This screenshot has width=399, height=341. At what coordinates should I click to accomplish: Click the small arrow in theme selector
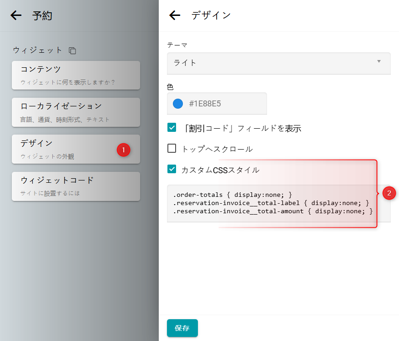[x=379, y=61]
